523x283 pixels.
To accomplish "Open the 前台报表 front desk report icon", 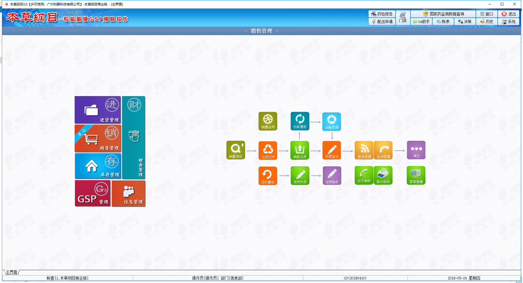I will 383,175.
